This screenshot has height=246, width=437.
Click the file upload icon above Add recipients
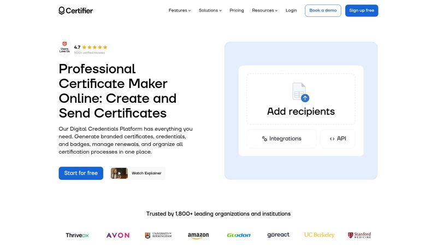point(300,92)
